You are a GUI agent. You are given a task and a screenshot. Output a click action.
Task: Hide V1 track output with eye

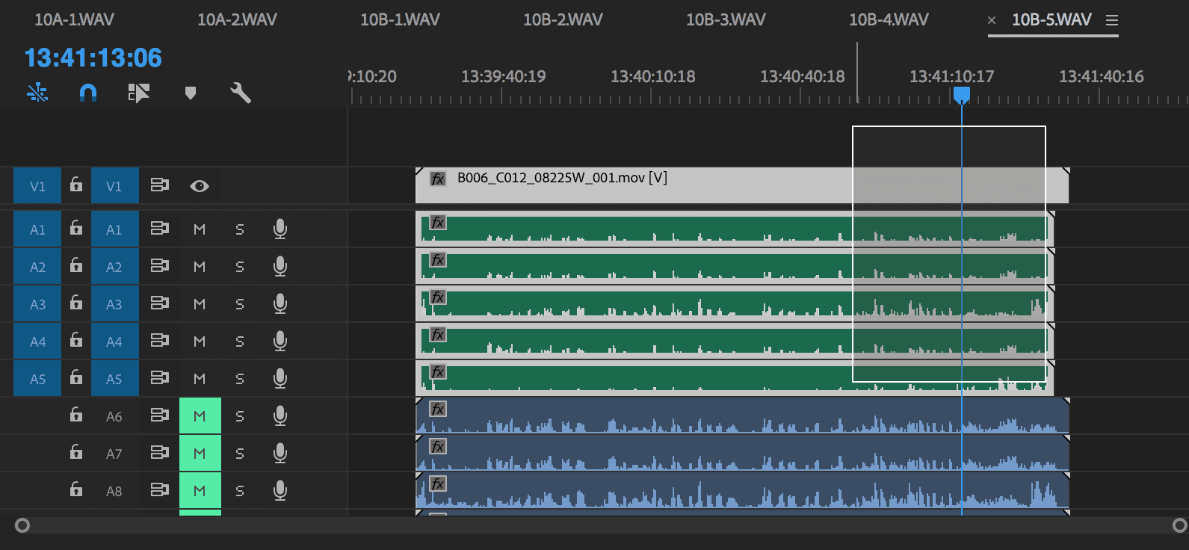tap(200, 186)
